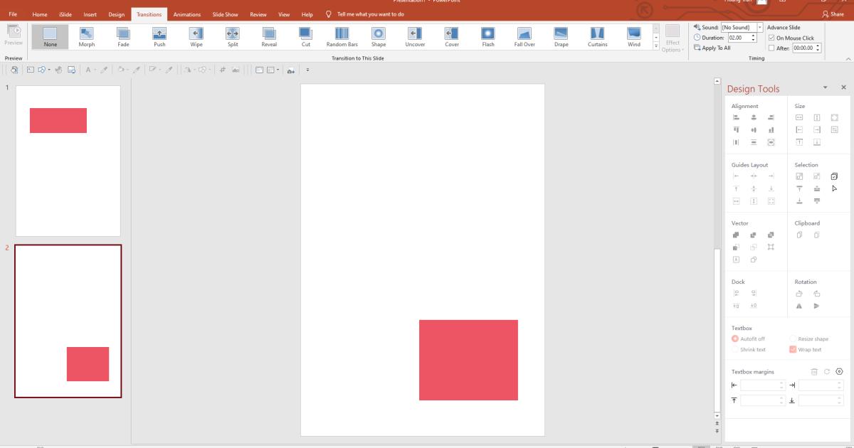The image size is (854, 448).
Task: Open the iSlide ribbon tab
Action: [x=65, y=14]
